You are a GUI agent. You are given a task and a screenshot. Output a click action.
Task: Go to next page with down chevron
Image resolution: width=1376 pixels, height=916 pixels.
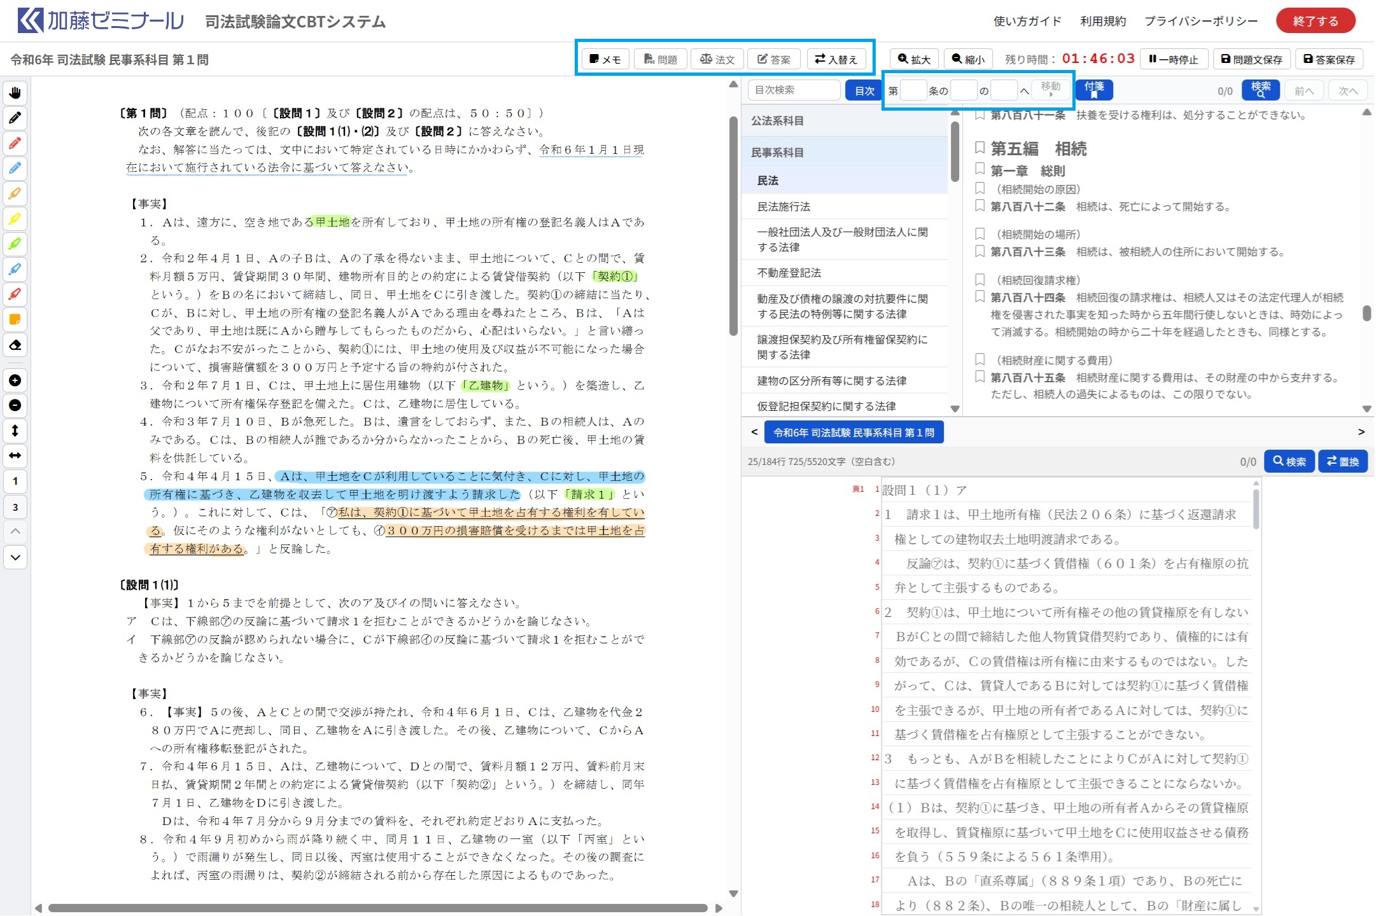tap(15, 558)
